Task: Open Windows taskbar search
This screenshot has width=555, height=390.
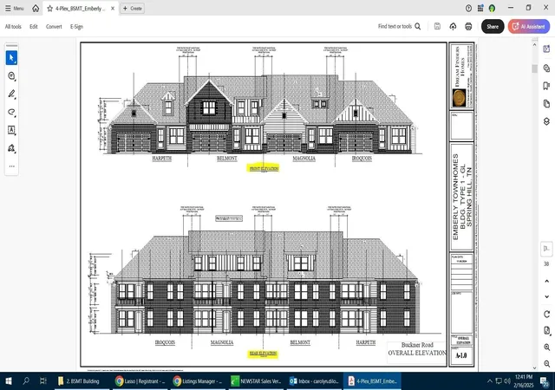Action: pyautogui.click(x=26, y=381)
